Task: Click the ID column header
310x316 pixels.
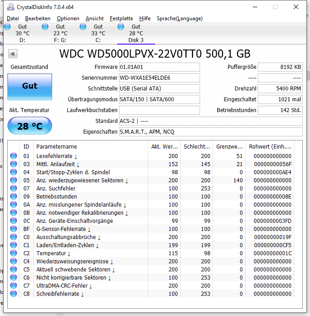Action: click(26, 146)
